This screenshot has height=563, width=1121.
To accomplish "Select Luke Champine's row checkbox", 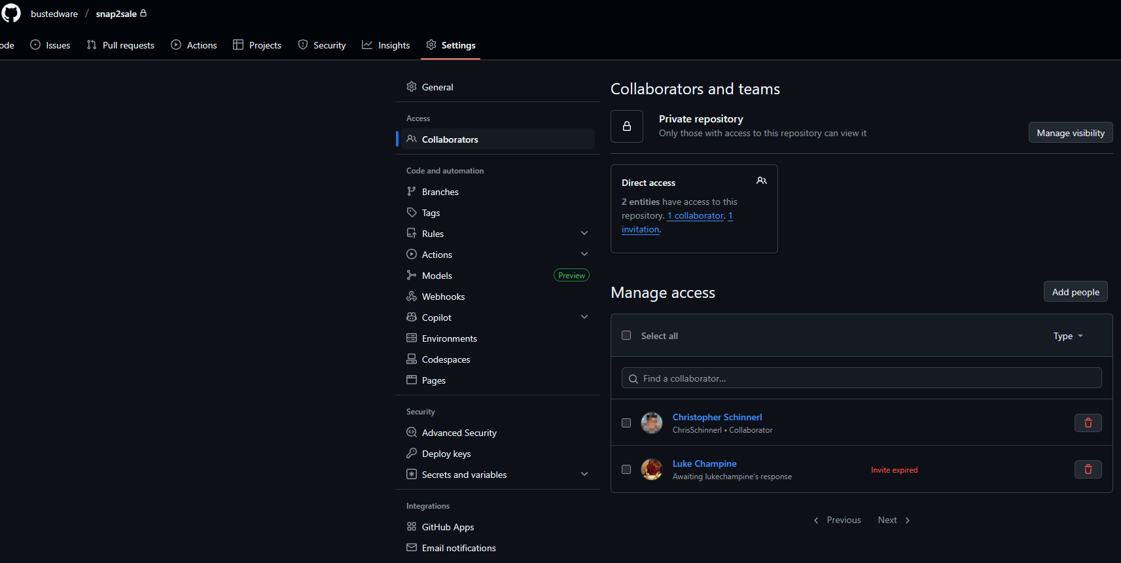I will 626,469.
